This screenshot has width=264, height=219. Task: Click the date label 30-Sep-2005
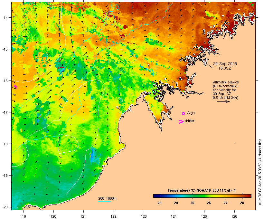225,64
